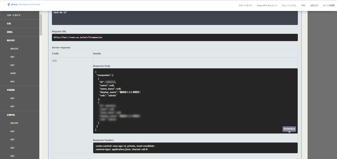Go to チュートリアル in top navigation
The width and height of the screenshot is (337, 159).
point(289,6)
